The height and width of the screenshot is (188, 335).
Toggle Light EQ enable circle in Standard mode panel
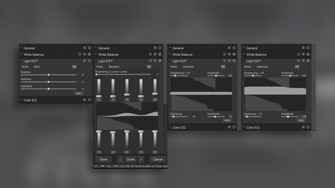coord(160,61)
